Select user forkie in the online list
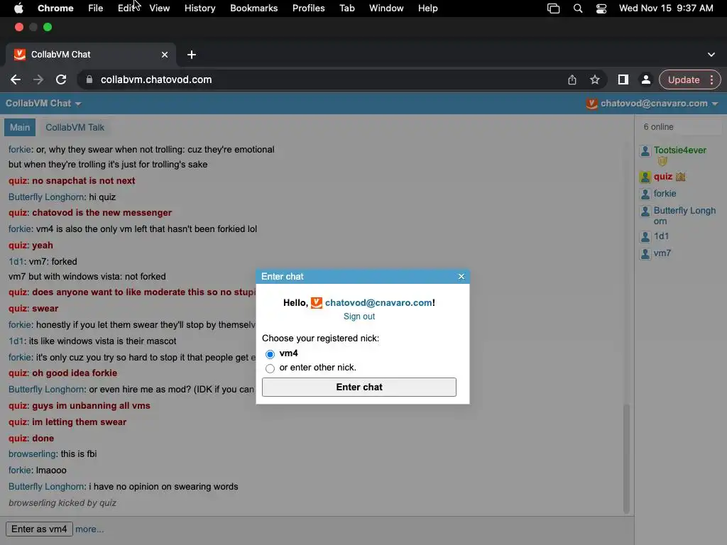This screenshot has height=545, width=727. (x=665, y=194)
